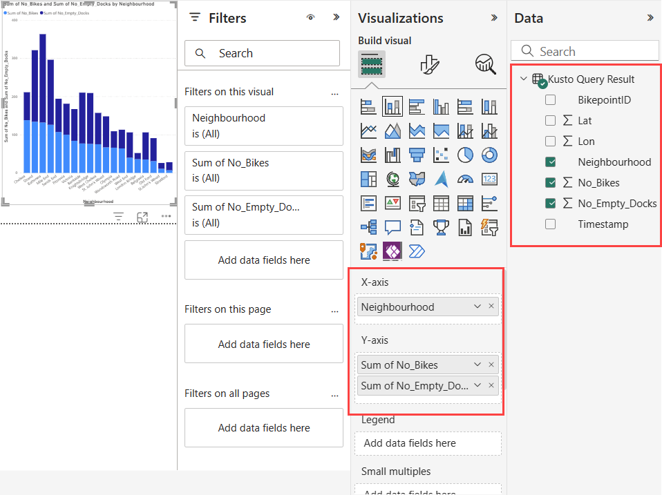
Task: Choose the Azure Maps visual
Action: tap(441, 179)
